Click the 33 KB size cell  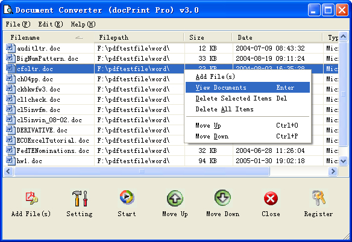[207, 58]
